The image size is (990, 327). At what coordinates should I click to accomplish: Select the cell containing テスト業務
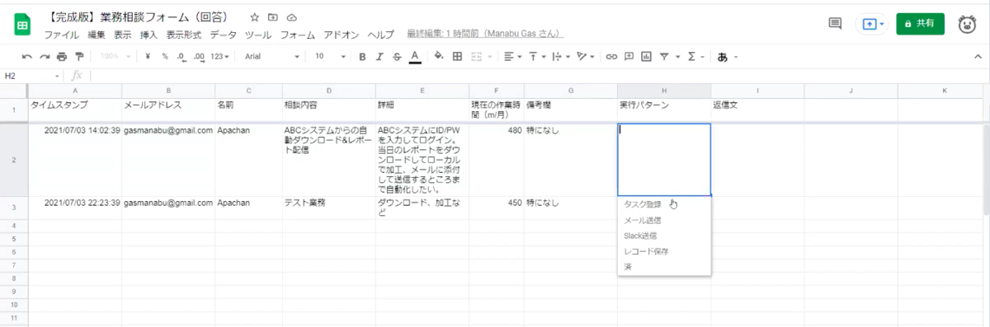[x=328, y=208]
